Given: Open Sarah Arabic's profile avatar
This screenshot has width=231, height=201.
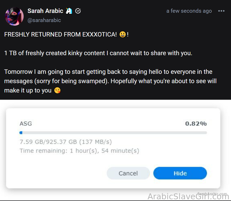Looking at the screenshot, I should 14,16.
